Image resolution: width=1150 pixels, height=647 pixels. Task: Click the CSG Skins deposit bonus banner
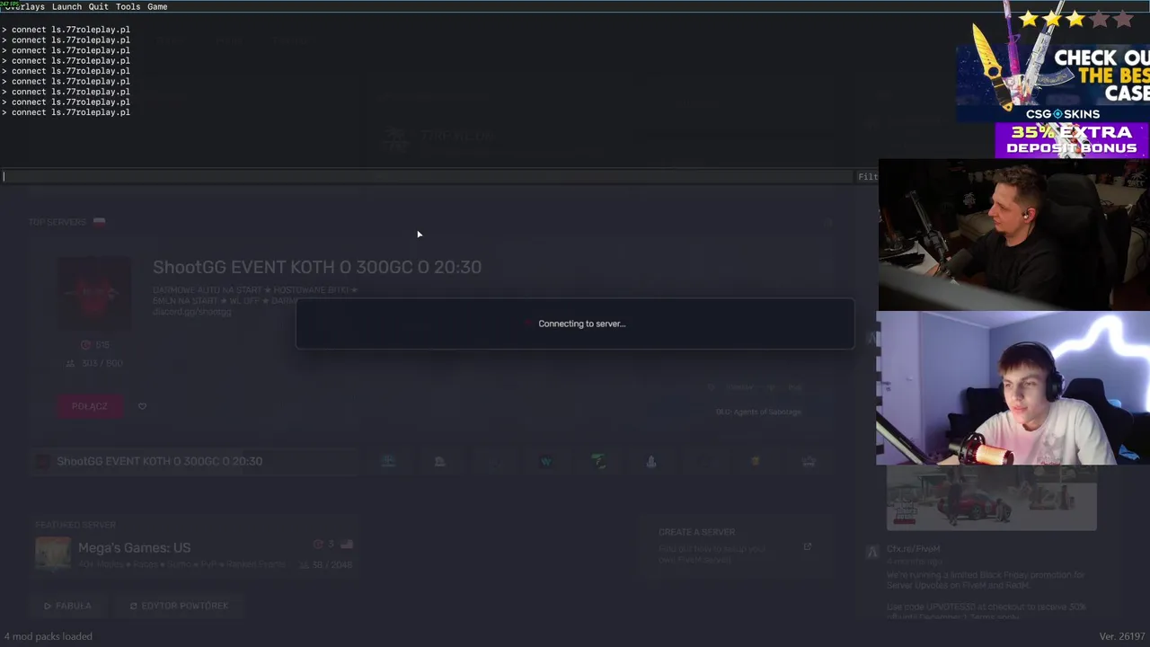click(x=1071, y=139)
